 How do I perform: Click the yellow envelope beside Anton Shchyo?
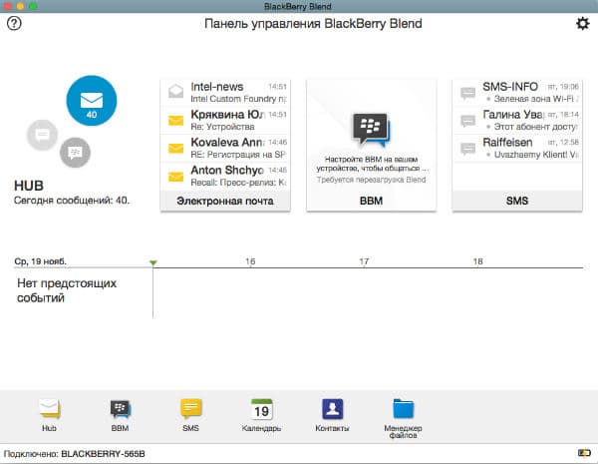(x=175, y=177)
